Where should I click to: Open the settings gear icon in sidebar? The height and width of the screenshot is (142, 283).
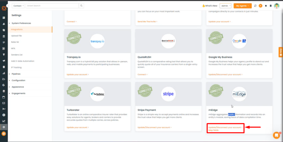[4, 127]
